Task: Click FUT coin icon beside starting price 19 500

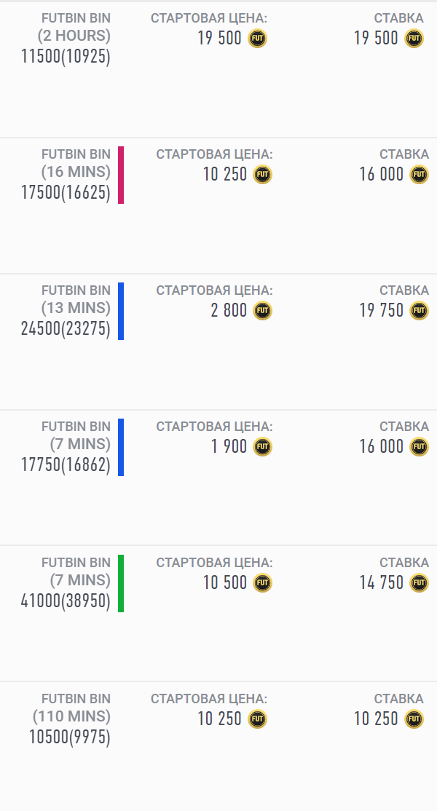Action: click(x=258, y=39)
